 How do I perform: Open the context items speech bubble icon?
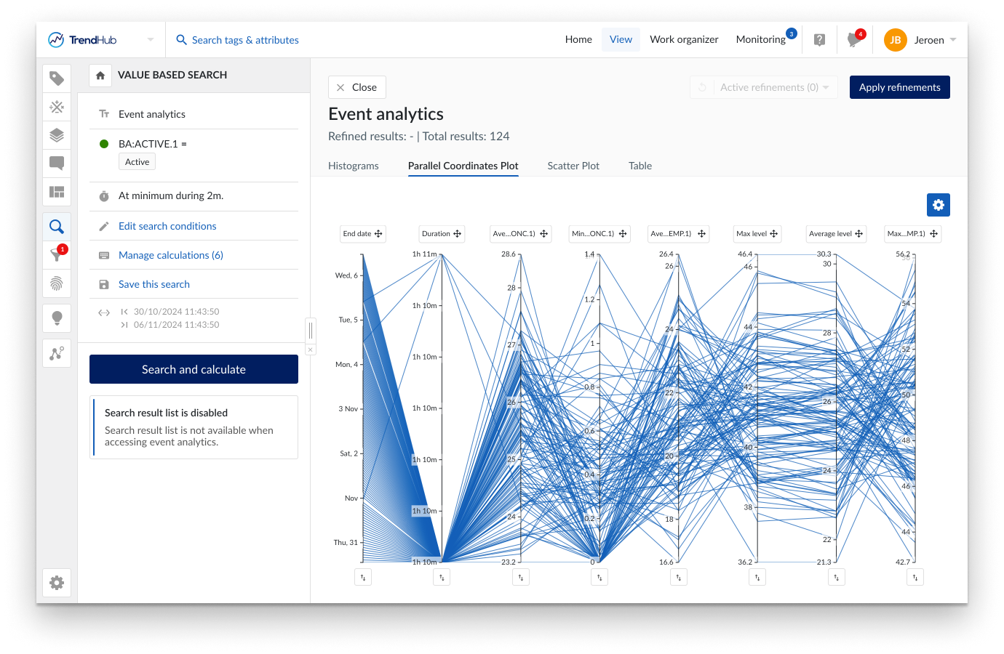click(57, 163)
